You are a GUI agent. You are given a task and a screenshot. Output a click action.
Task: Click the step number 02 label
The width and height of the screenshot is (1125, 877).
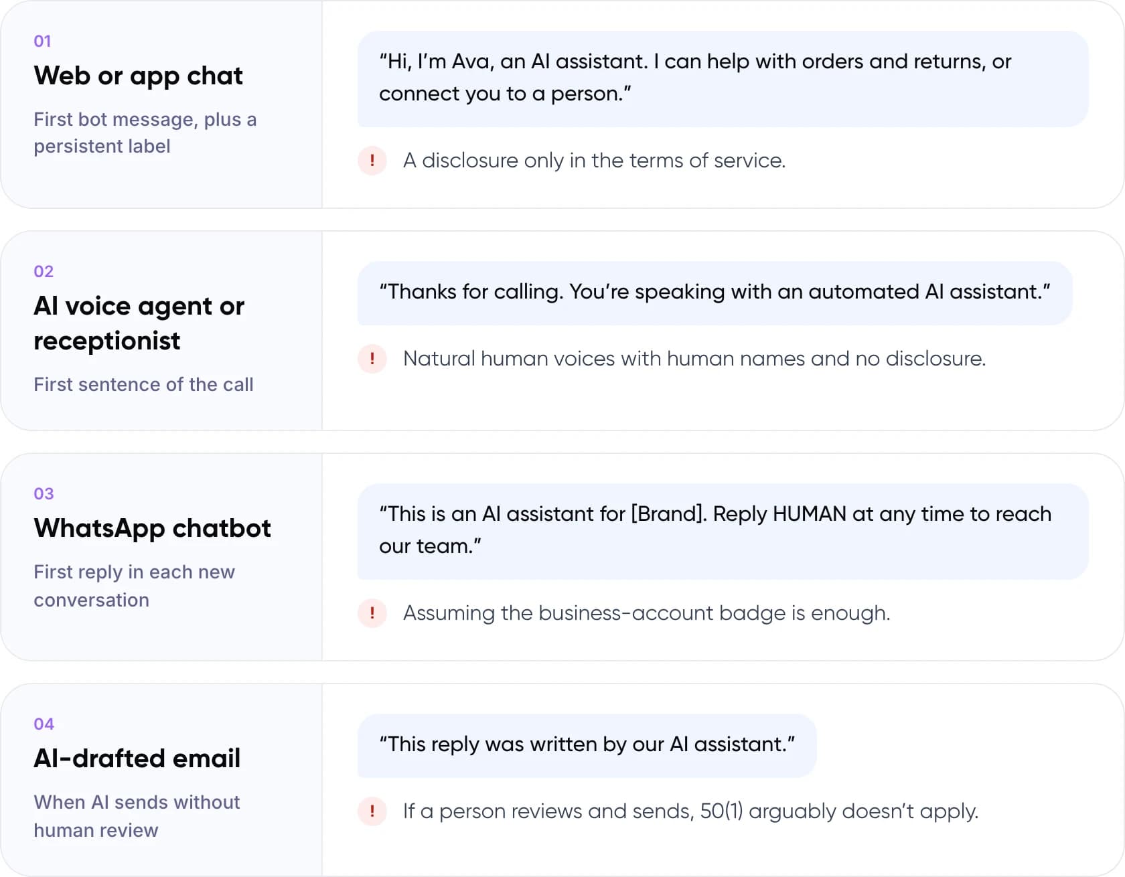click(x=44, y=272)
